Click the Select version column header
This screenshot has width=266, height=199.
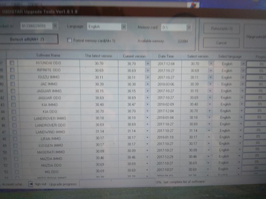pos(198,56)
